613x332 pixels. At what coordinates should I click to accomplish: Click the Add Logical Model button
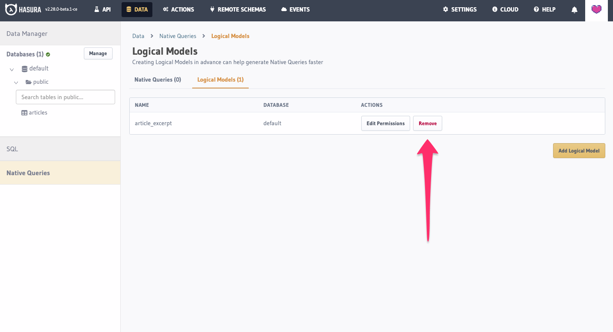click(579, 151)
